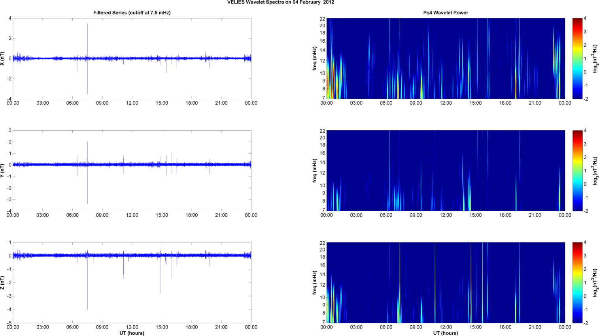Click the tall spike in the X series
599x336 pixels.
coord(87,32)
